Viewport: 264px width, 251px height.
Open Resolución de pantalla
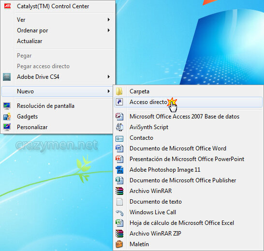click(57, 106)
